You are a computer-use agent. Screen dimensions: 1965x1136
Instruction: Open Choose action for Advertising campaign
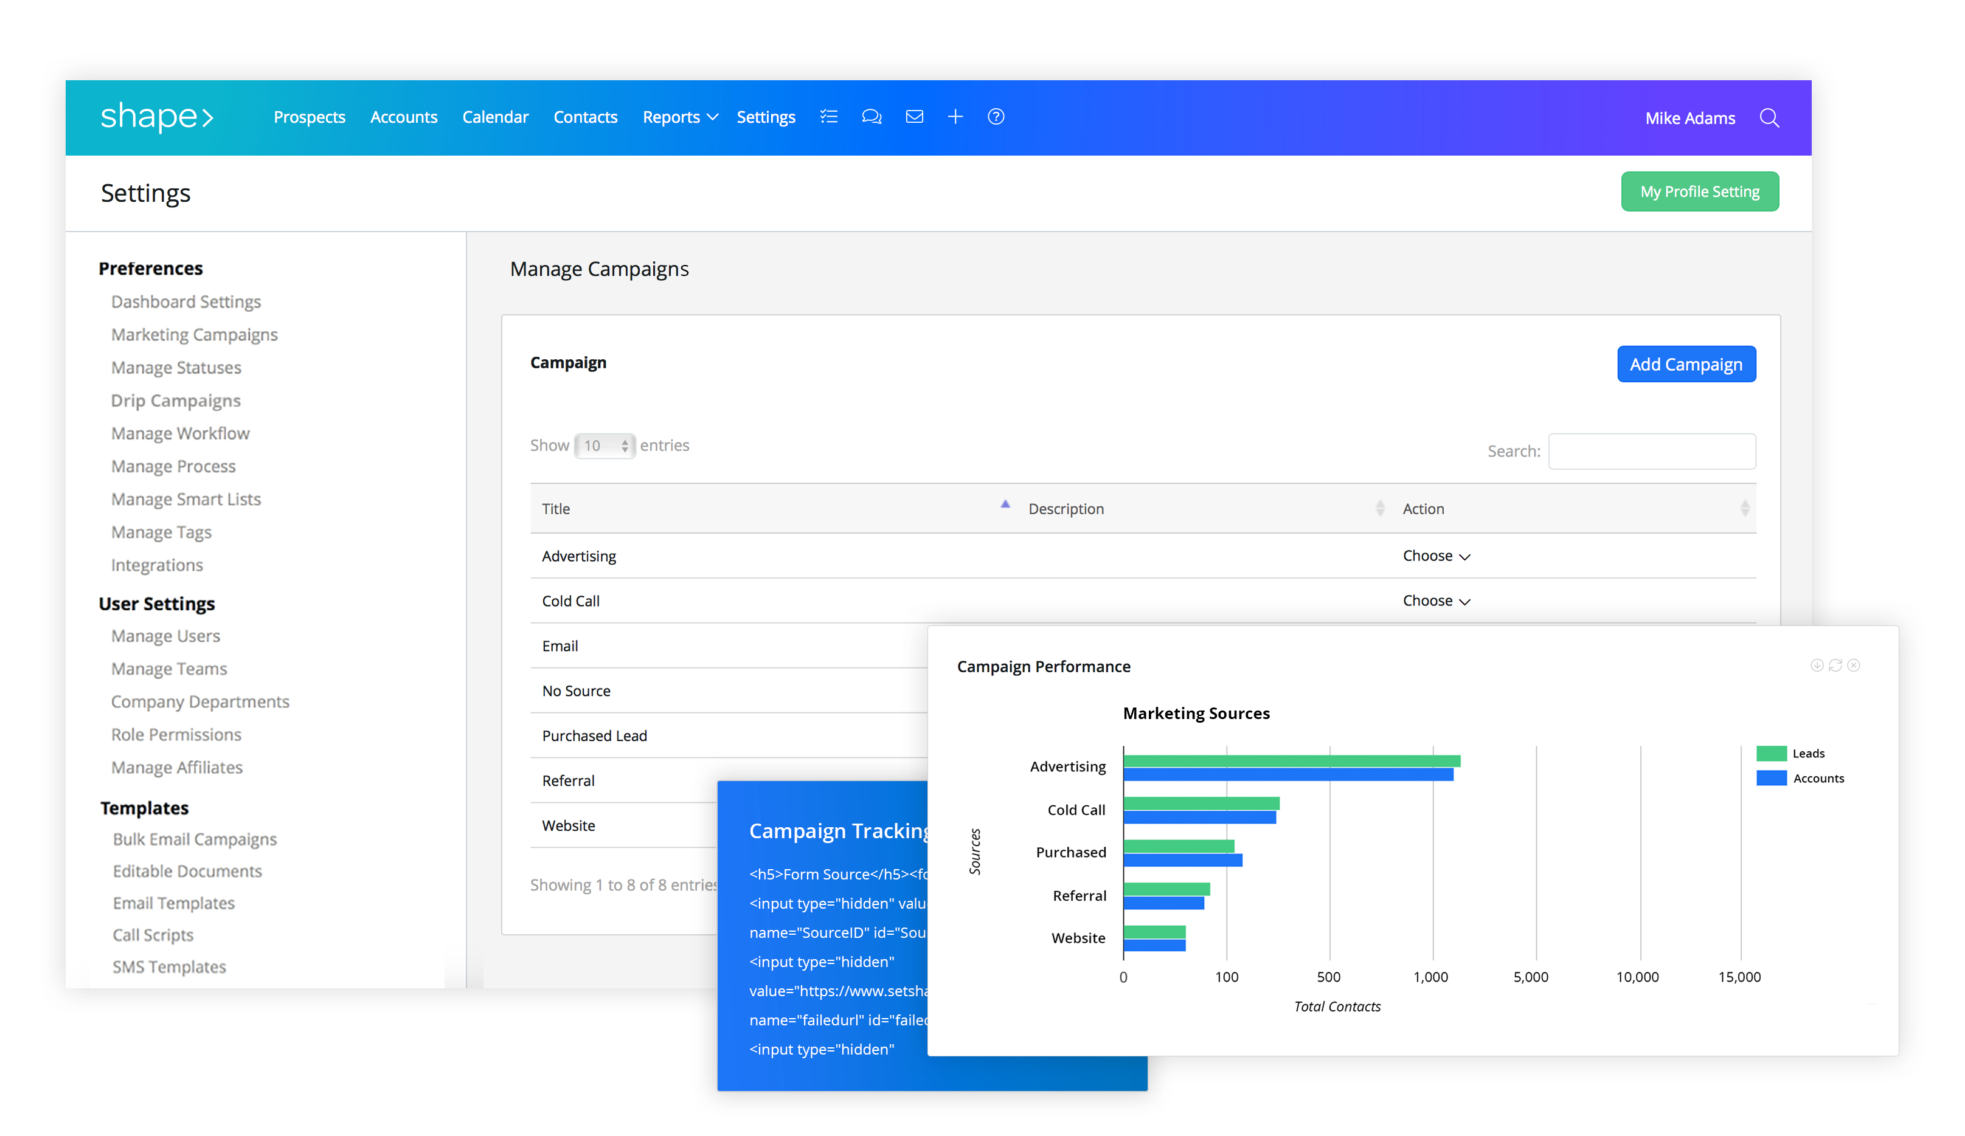pos(1435,556)
